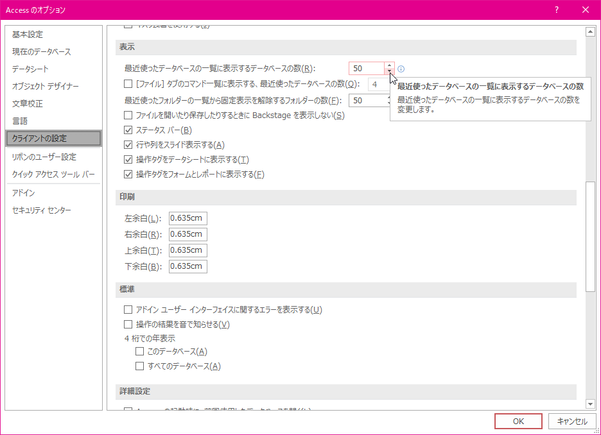Viewport: 601px width, 435px height.
Task: Decrease recent databases count with down spinner
Action: (389, 71)
